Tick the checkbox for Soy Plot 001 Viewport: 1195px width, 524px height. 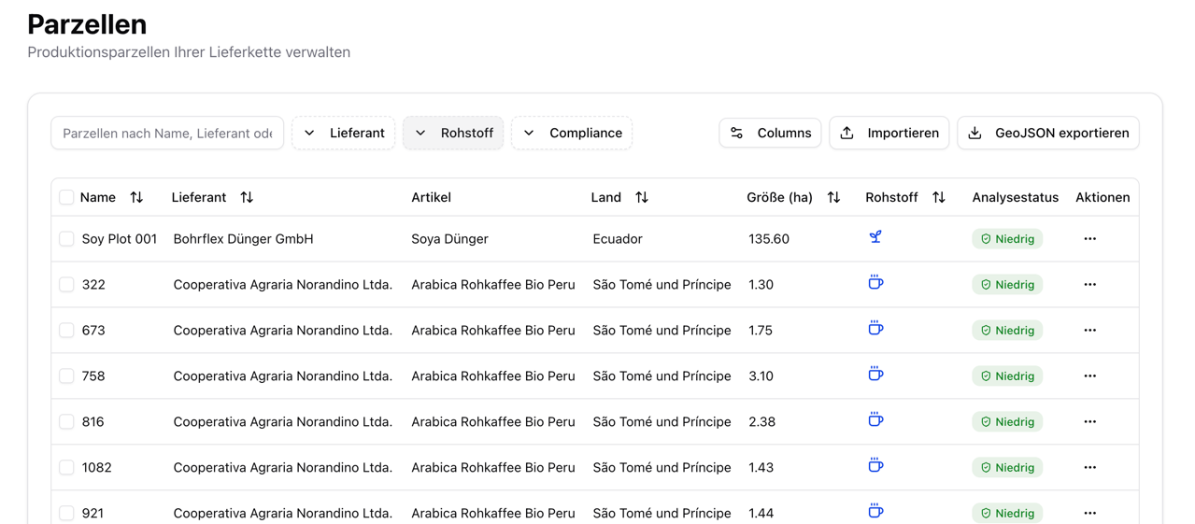[x=66, y=239]
